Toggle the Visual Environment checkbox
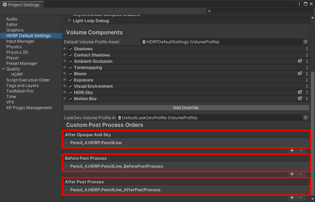 pyautogui.click(x=71, y=86)
